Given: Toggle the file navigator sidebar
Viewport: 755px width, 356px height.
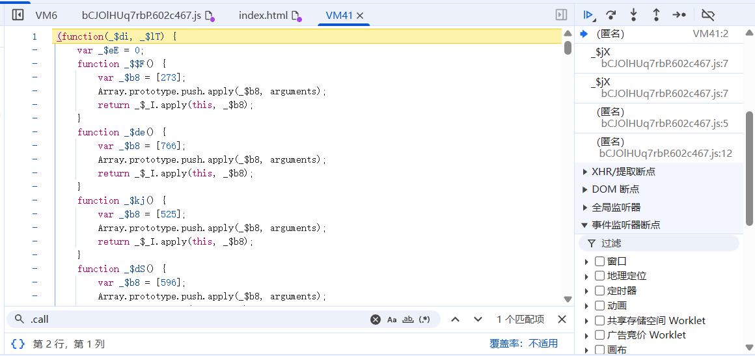Looking at the screenshot, I should pos(18,14).
